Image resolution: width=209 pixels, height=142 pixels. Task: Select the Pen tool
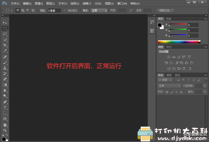[5, 102]
